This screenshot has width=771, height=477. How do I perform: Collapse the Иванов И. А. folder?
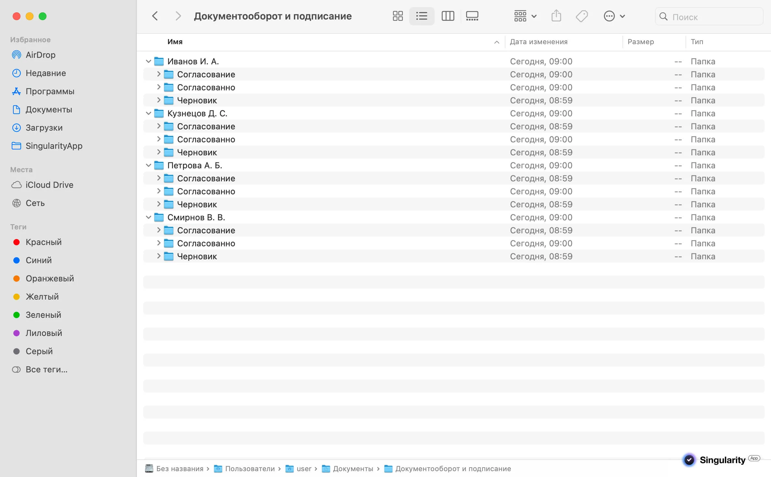coord(149,61)
